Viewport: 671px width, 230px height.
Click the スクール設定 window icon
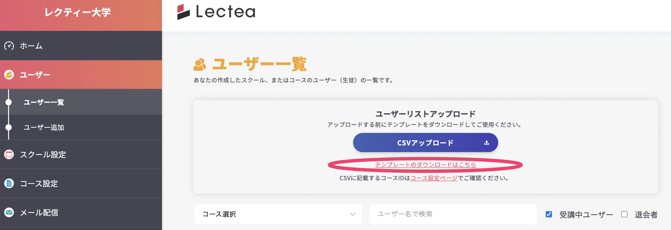coord(9,154)
